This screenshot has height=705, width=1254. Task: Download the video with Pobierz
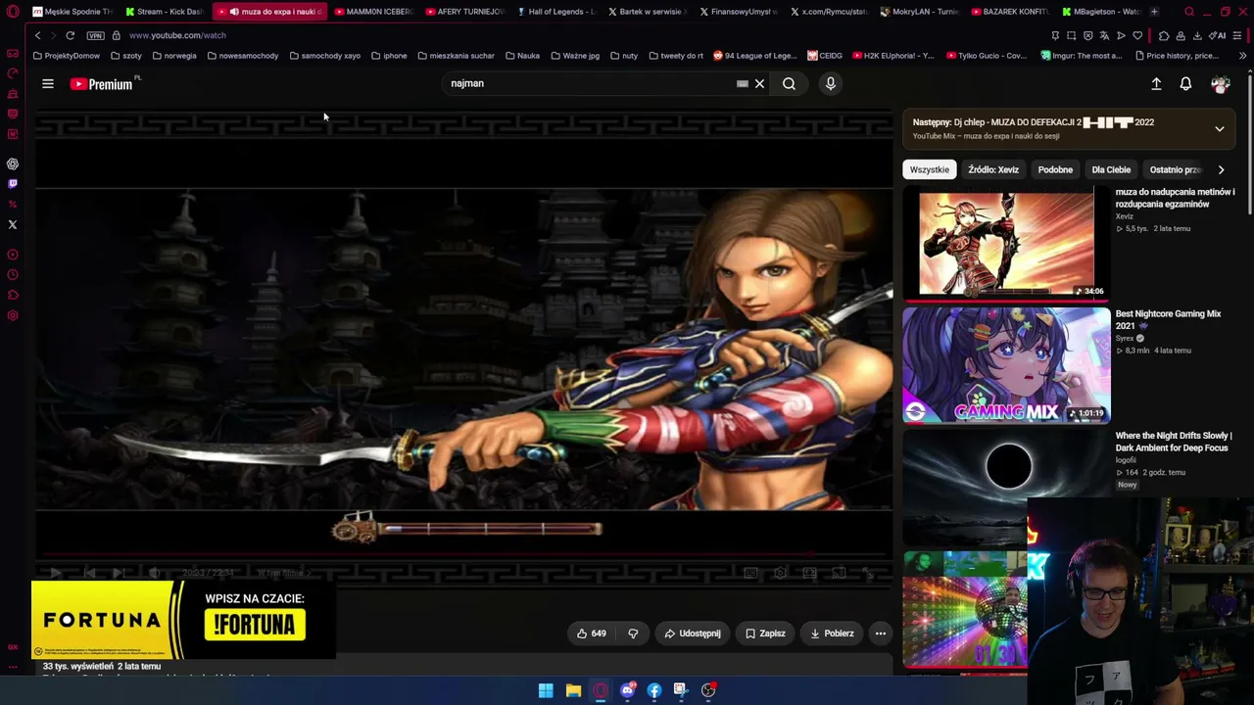point(832,634)
